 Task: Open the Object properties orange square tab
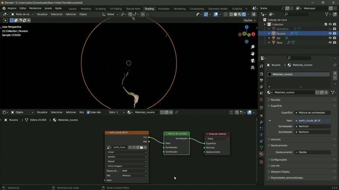point(261,116)
